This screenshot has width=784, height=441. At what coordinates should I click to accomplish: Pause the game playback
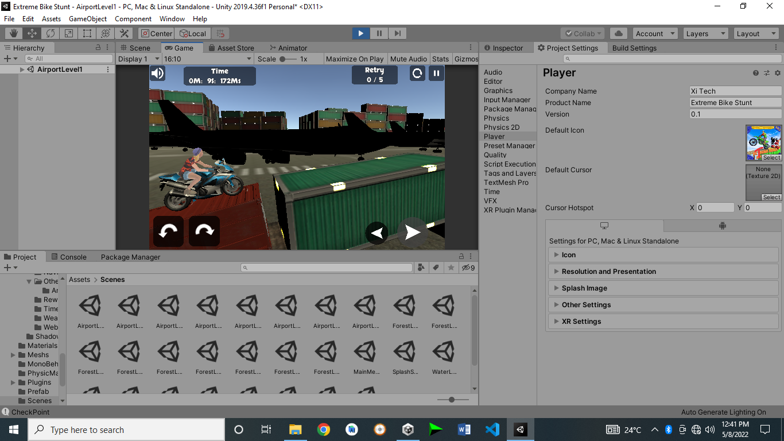379,33
